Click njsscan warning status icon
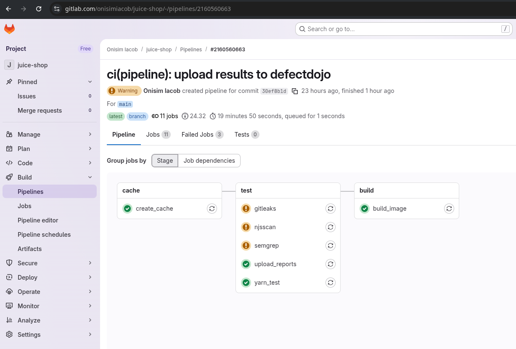The height and width of the screenshot is (349, 516). [x=246, y=227]
